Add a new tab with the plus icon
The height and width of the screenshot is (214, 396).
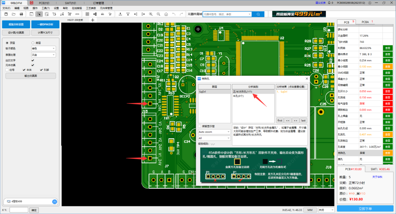[93, 20]
